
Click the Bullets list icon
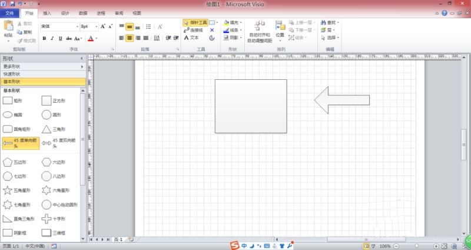148,26
